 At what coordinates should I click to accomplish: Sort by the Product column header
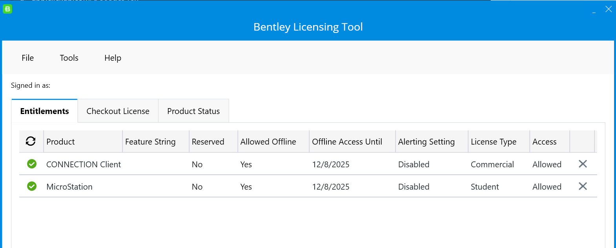(x=60, y=142)
